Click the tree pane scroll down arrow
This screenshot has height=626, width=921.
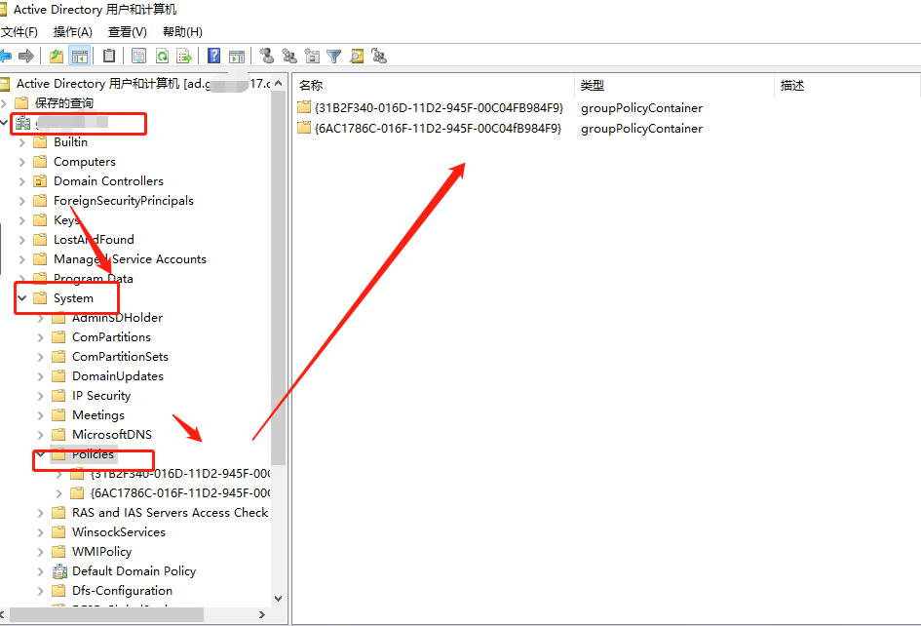(279, 599)
